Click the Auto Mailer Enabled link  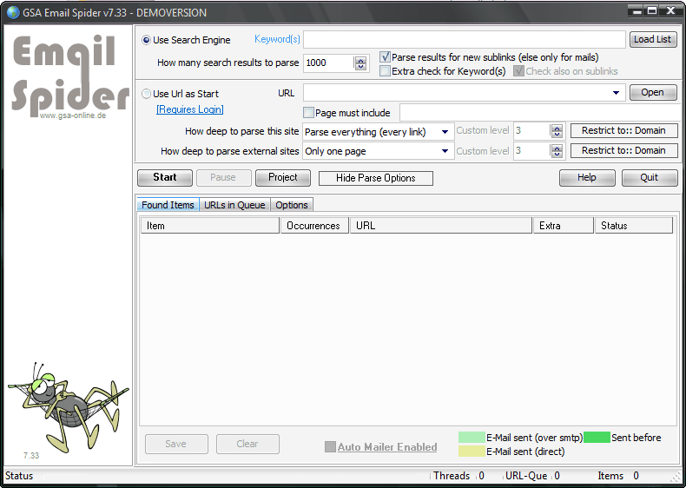[x=387, y=447]
